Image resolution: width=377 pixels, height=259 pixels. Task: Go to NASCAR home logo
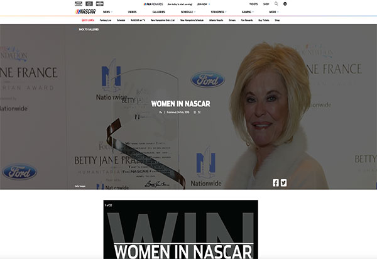click(85, 11)
